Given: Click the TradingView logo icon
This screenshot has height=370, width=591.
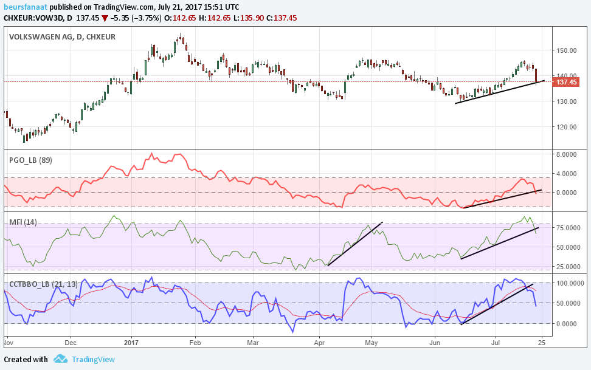Looking at the screenshot, I should (x=60, y=358).
